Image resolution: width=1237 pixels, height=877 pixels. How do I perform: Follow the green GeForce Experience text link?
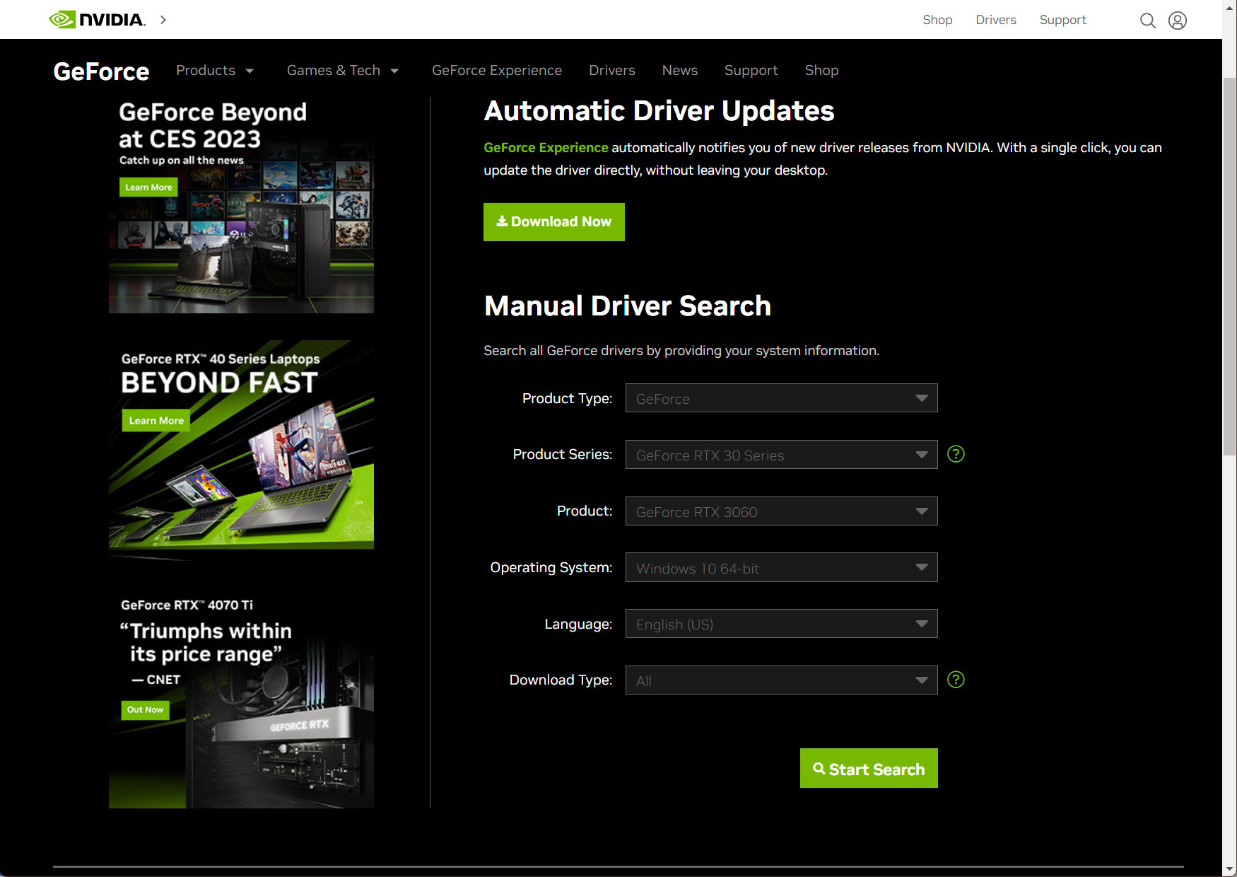coord(545,148)
